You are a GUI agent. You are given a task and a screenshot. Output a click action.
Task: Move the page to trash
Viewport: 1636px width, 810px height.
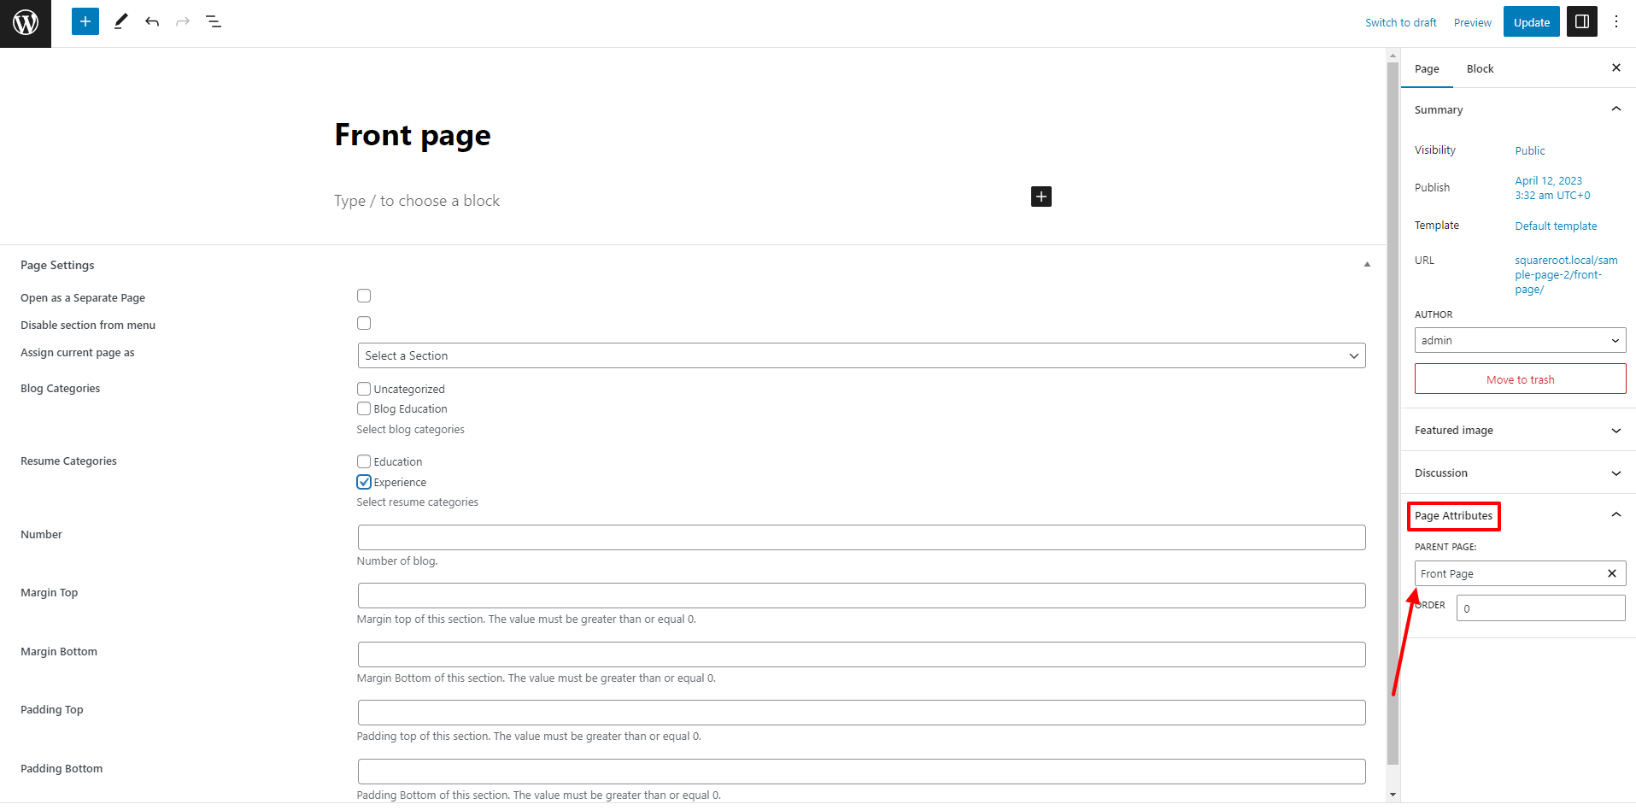[1520, 379]
